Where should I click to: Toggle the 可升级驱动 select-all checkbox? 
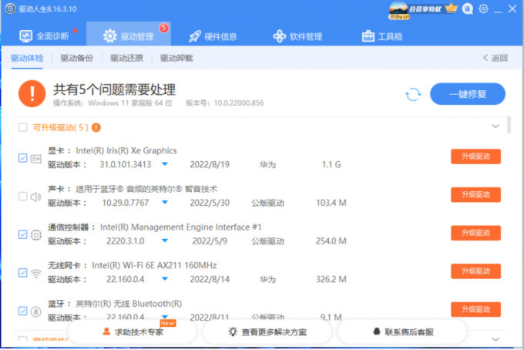(22, 127)
